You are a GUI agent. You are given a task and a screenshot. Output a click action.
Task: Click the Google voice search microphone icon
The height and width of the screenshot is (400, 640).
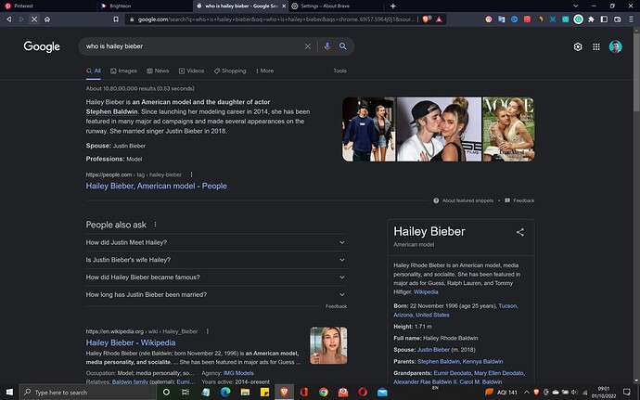pyautogui.click(x=326, y=46)
